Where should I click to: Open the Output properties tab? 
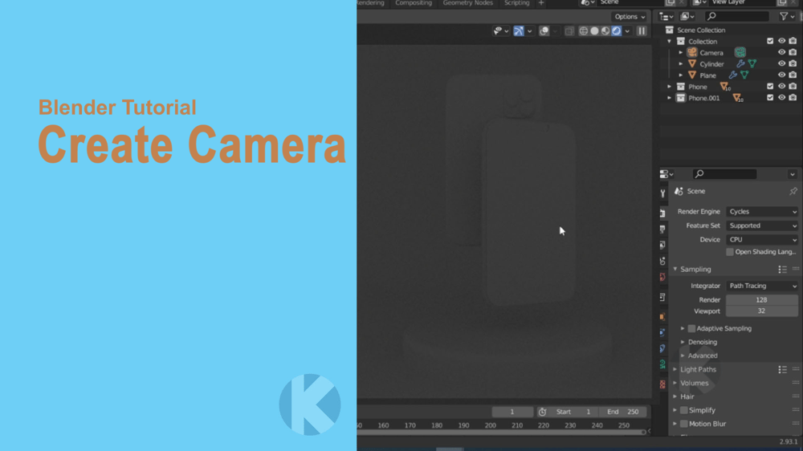pyautogui.click(x=662, y=229)
